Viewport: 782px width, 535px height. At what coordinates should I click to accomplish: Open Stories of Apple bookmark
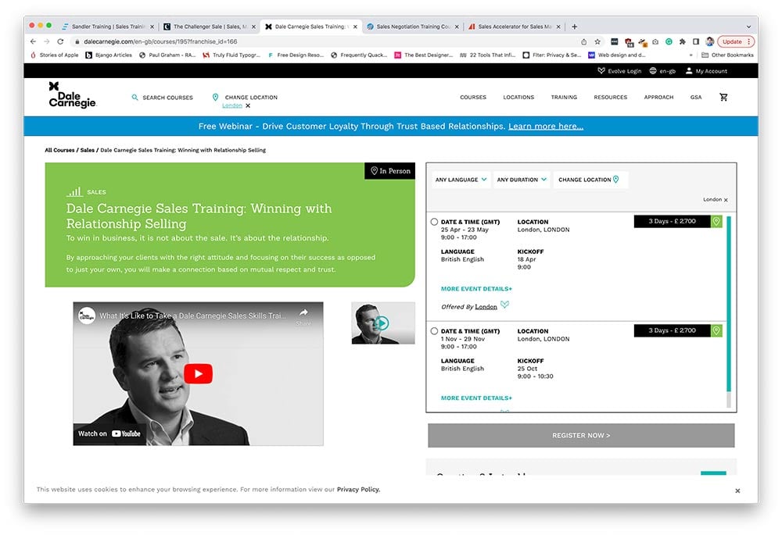[55, 55]
